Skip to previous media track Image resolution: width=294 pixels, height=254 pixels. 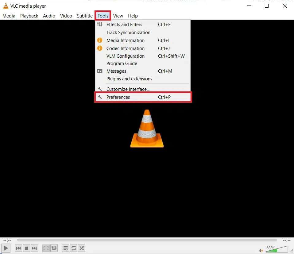pyautogui.click(x=18, y=248)
